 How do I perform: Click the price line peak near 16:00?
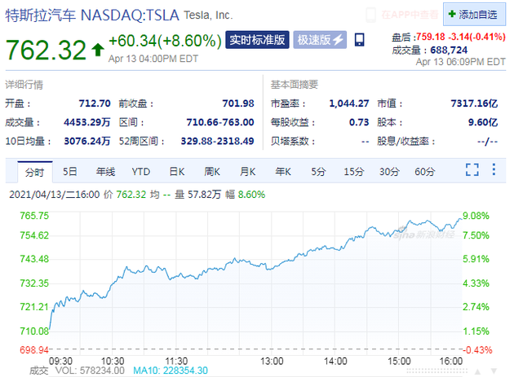pos(459,218)
